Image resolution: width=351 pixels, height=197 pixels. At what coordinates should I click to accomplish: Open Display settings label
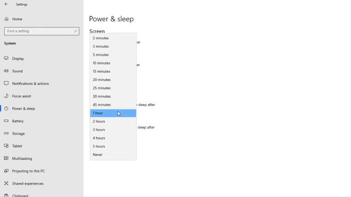click(18, 59)
